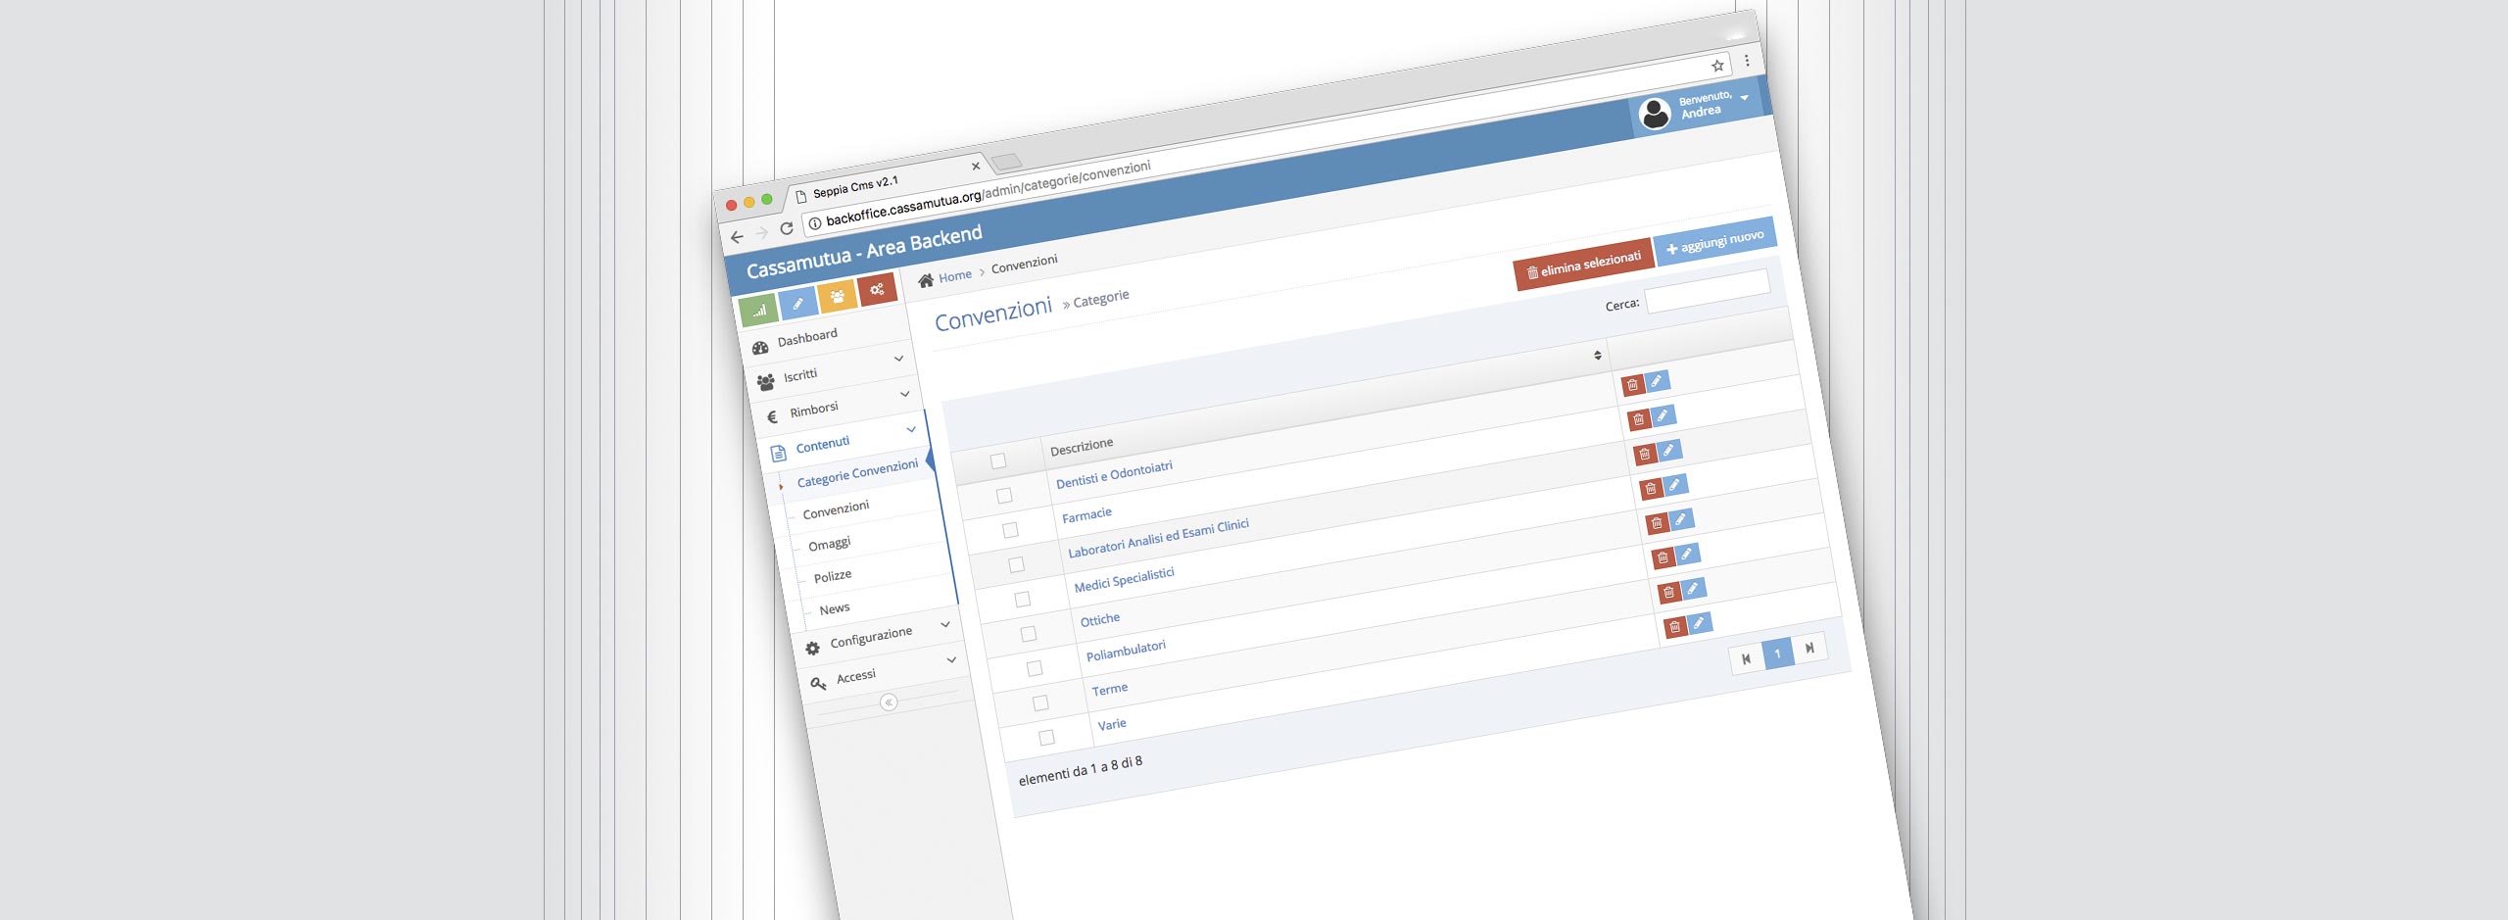Viewport: 2508px width, 920px height.
Task: Check the box for Dentisti e Odontoiatri
Action: click(x=1004, y=496)
